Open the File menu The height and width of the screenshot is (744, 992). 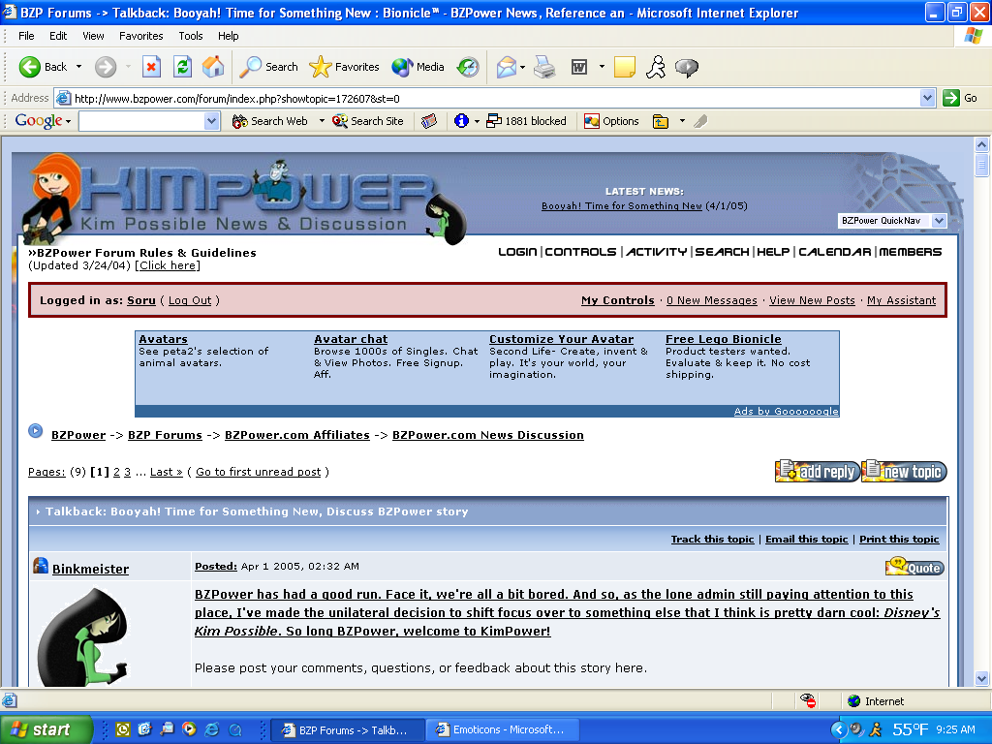26,36
